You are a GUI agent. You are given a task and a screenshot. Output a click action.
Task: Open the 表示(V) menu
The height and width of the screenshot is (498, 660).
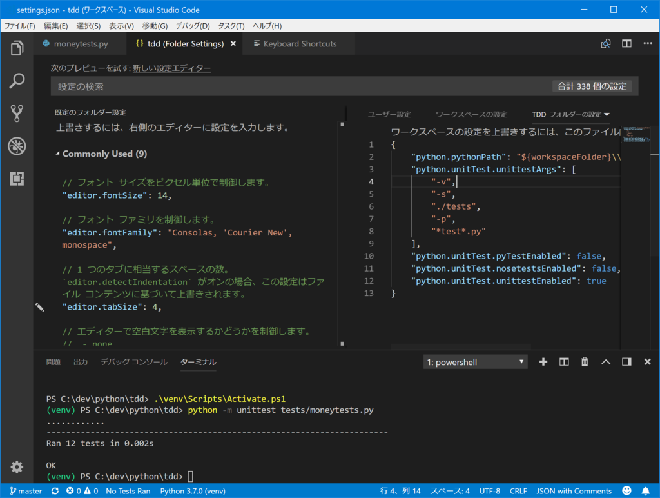click(121, 26)
